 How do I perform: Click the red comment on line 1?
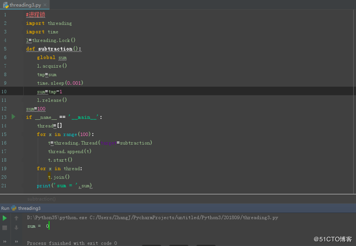36,15
